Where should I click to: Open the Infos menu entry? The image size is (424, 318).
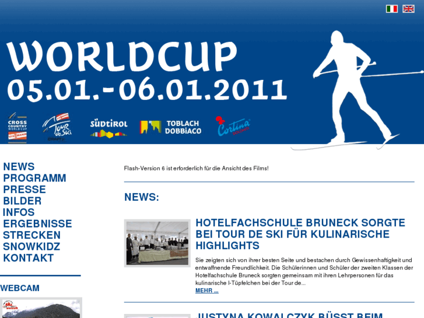tap(19, 212)
